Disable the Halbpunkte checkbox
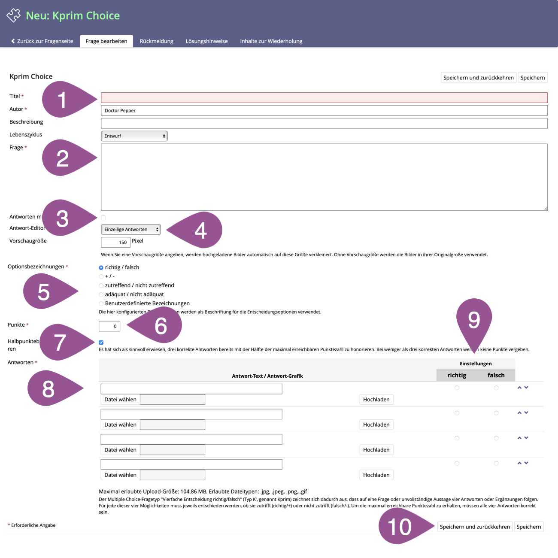The height and width of the screenshot is (558, 558). [101, 343]
